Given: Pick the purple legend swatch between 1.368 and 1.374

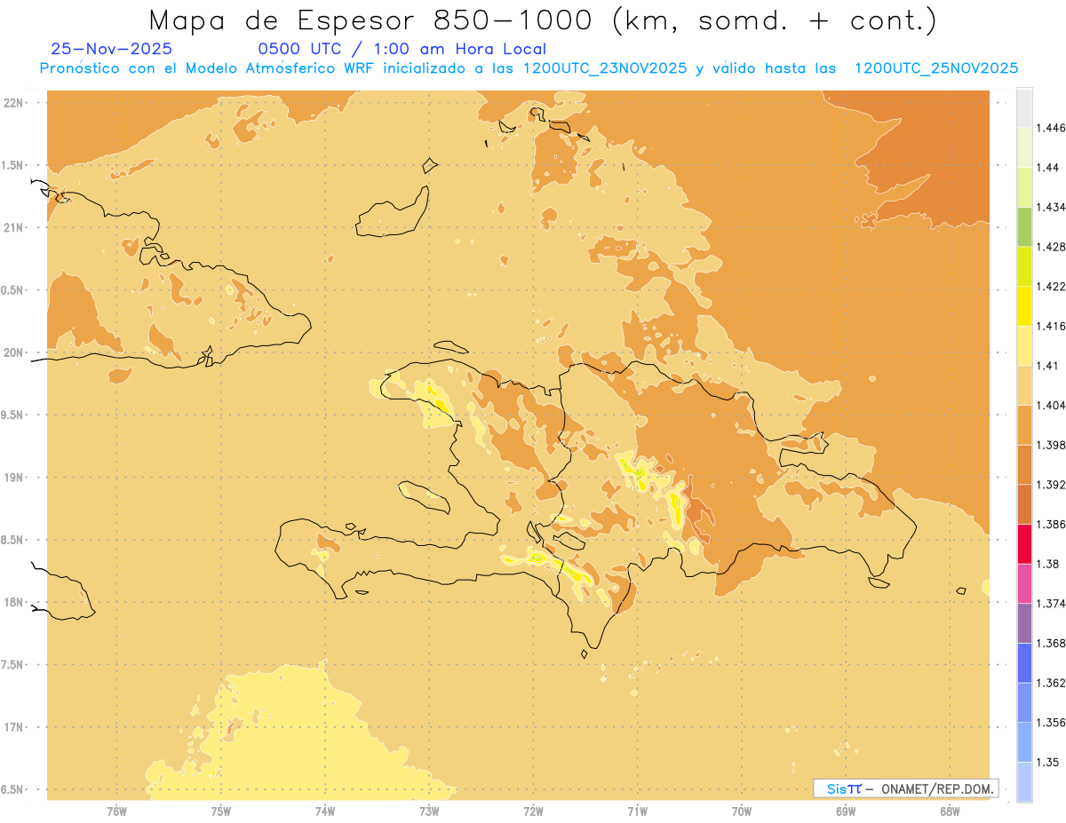Looking at the screenshot, I should click(x=1024, y=622).
